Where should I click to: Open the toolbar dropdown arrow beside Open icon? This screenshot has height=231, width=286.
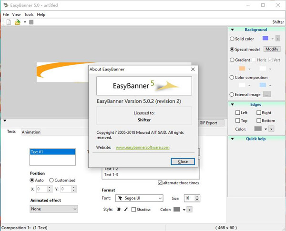coord(25,22)
